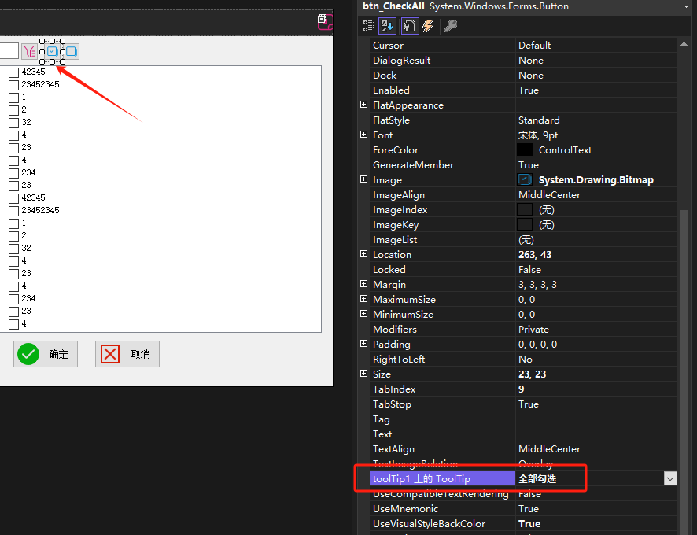Screen dimensions: 697x535
Task: Select the DialogResult property row
Action: point(523,60)
